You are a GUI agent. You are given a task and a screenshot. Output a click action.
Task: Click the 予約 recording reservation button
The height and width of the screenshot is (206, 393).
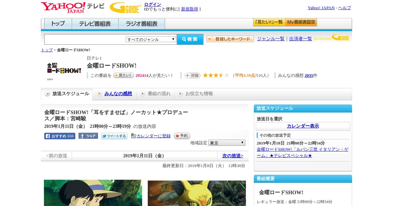(182, 136)
